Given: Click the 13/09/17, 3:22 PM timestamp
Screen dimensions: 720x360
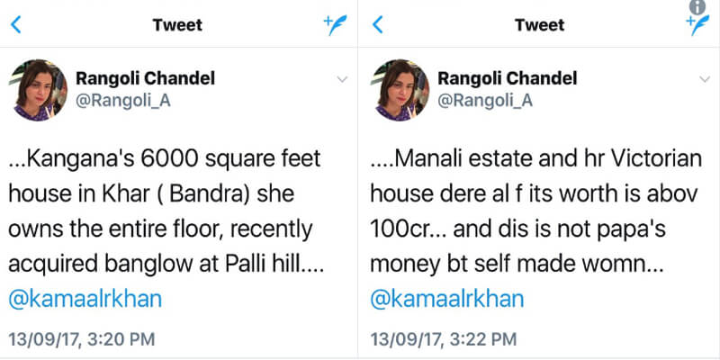Looking at the screenshot, I should pyautogui.click(x=445, y=339).
